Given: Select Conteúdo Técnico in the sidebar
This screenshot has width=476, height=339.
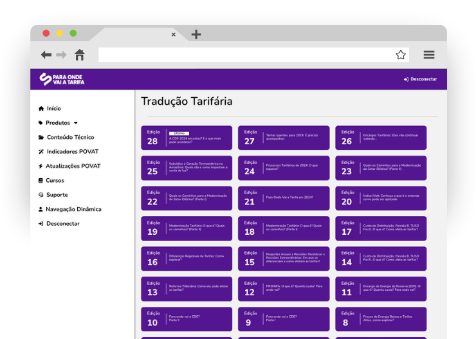Looking at the screenshot, I should click(x=69, y=137).
